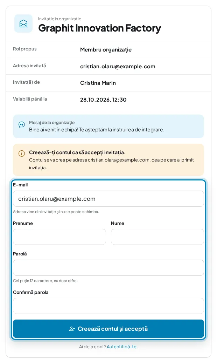
Task: Click the Bine ai venit în echipă message
Action: coord(97,130)
